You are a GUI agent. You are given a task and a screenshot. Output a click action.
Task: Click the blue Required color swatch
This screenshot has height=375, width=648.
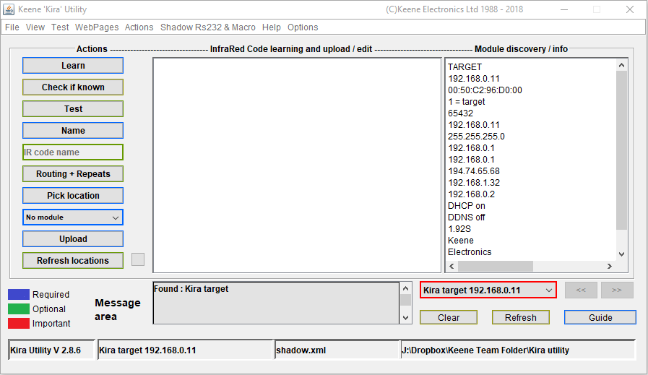(x=19, y=295)
